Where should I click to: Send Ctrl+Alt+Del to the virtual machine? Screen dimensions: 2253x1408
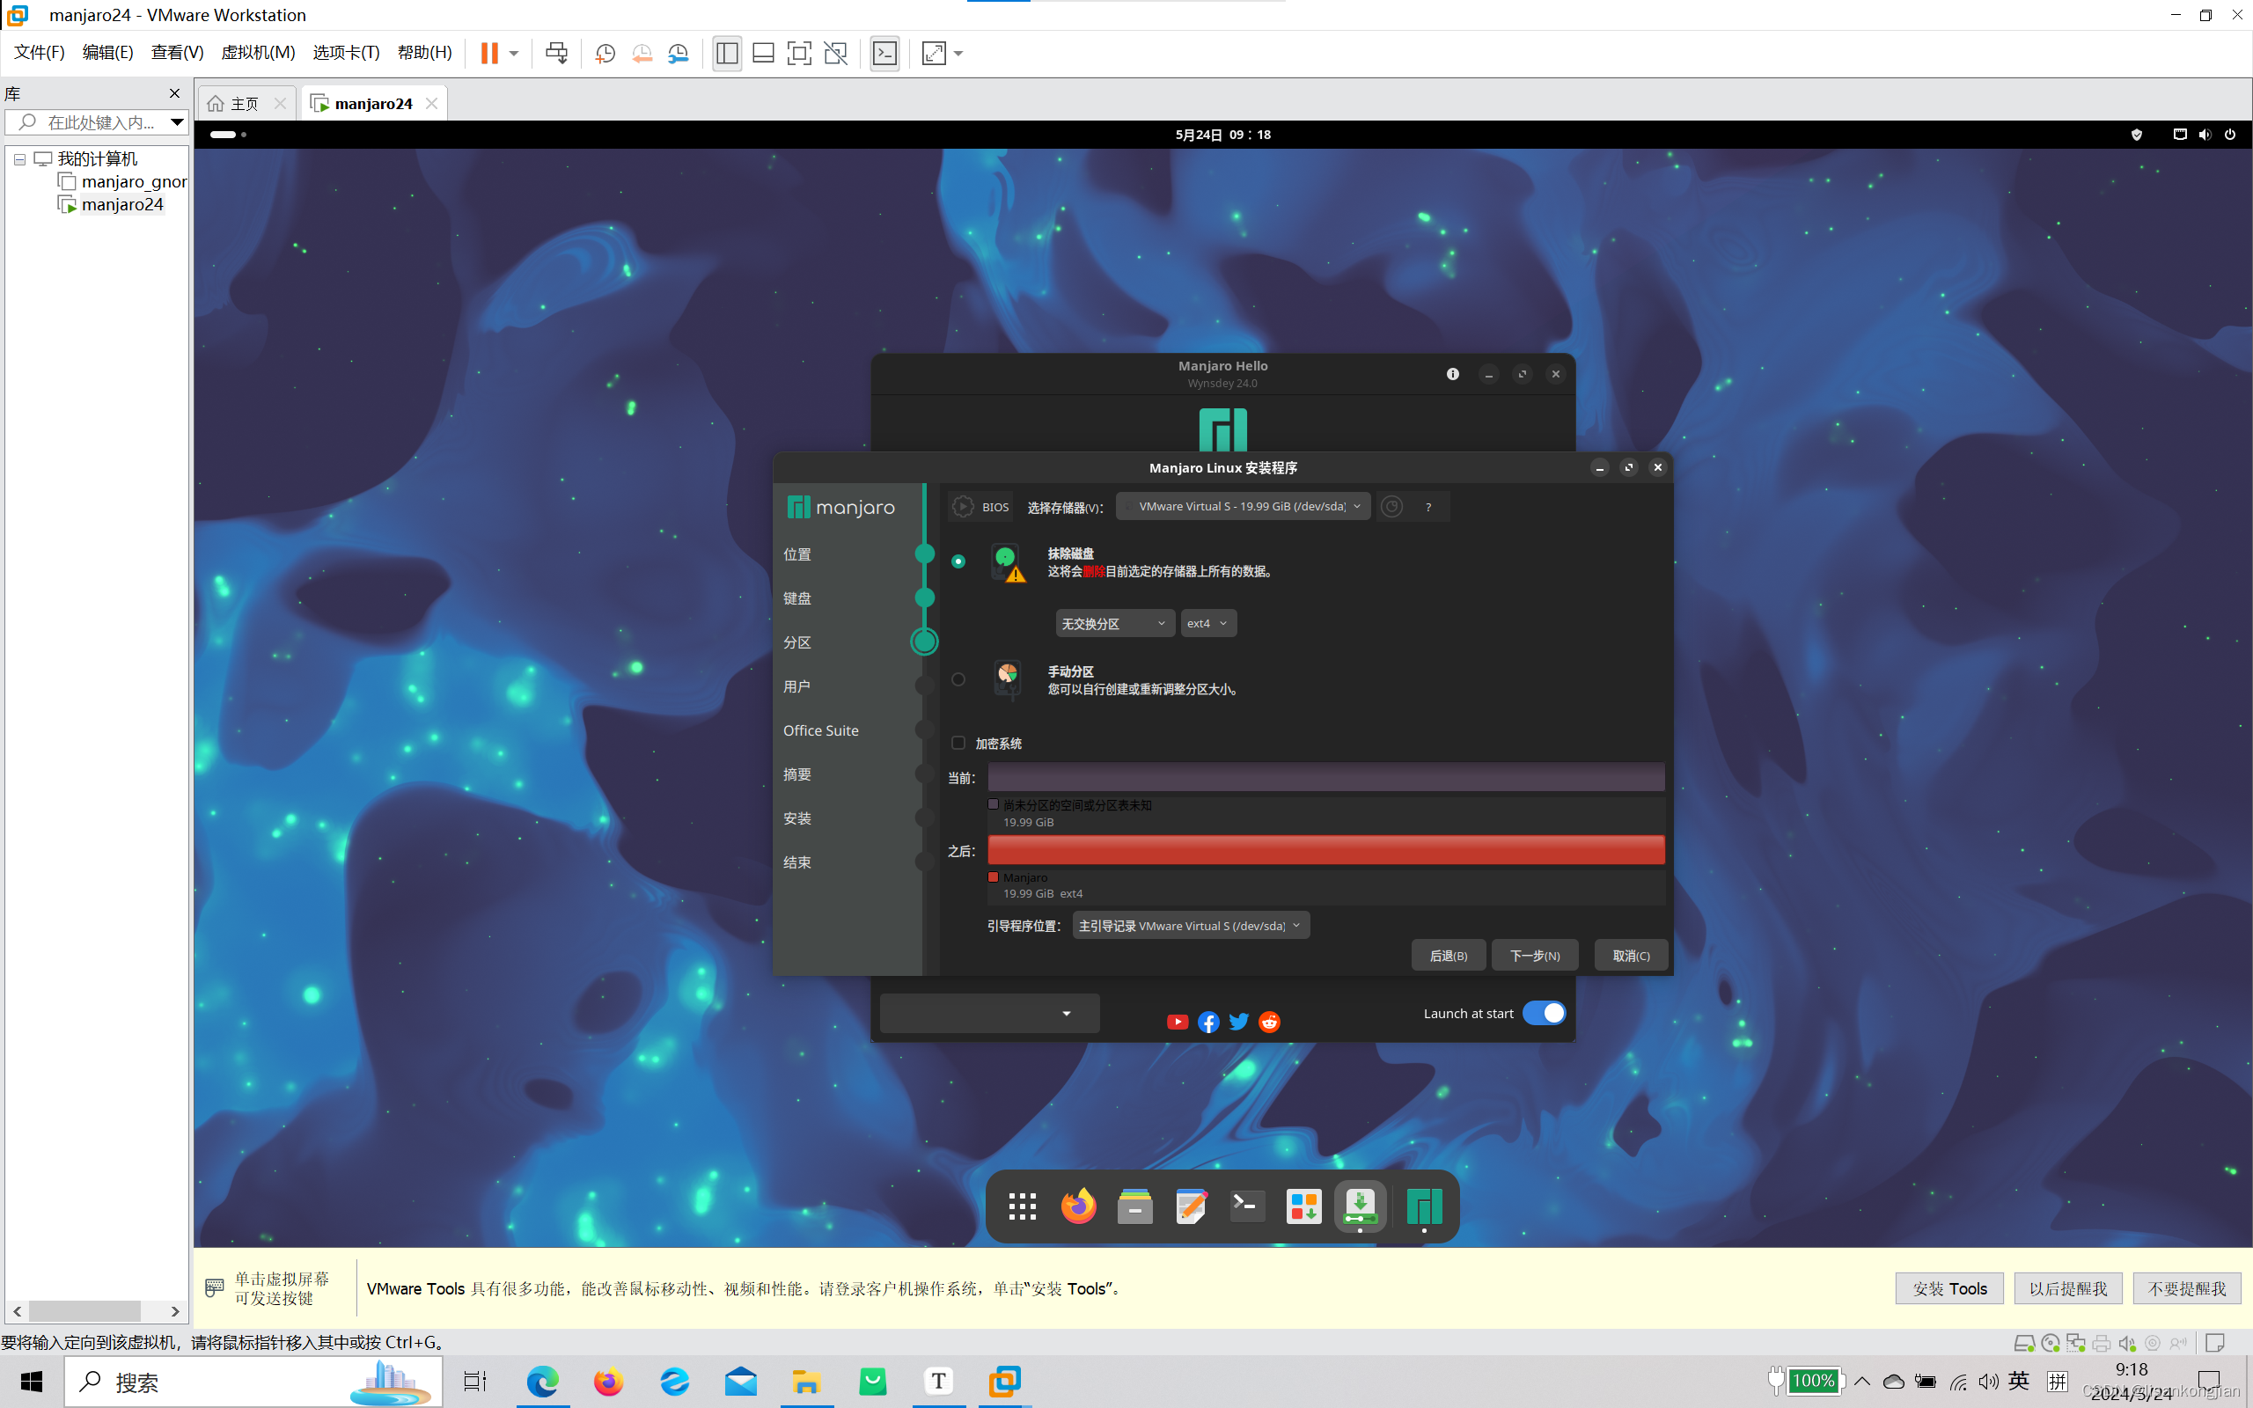[x=557, y=53]
